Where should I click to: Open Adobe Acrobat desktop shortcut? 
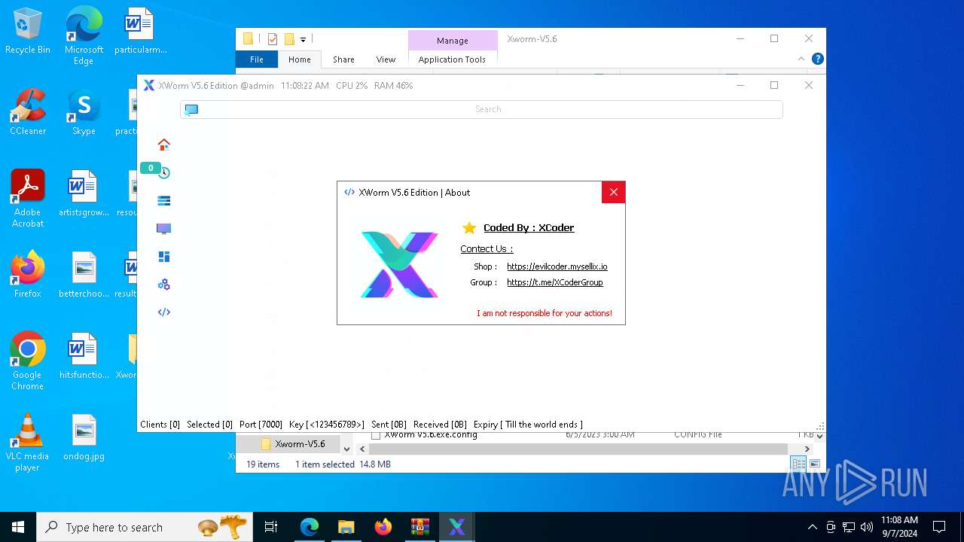click(28, 199)
